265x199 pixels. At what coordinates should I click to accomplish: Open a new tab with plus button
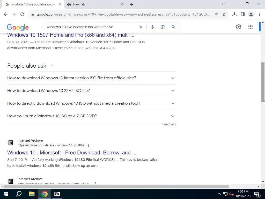[x=132, y=5]
